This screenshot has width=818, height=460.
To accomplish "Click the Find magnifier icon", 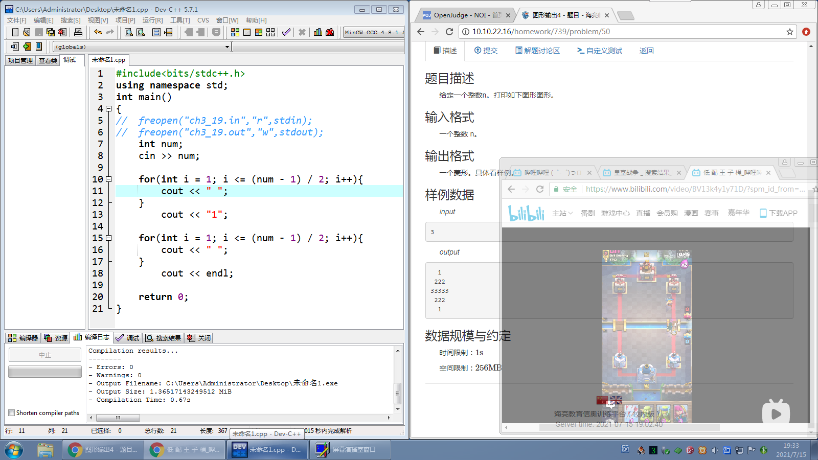I will (x=129, y=32).
